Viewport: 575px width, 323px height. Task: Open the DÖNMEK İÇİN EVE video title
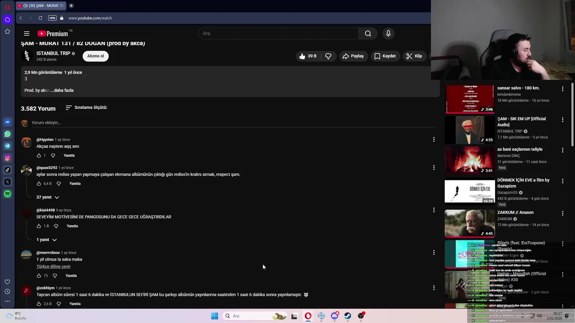pyautogui.click(x=523, y=183)
